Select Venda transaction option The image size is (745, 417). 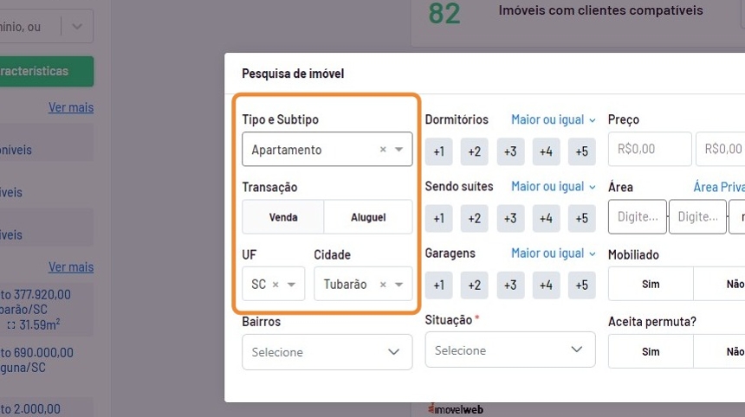coord(283,217)
